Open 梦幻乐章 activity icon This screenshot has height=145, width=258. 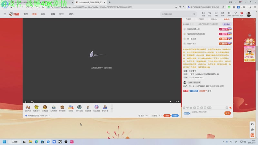pyautogui.click(x=105, y=108)
